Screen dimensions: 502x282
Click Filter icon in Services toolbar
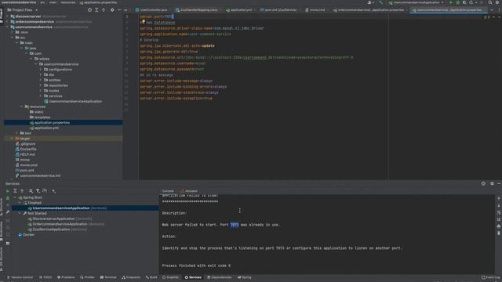[x=38, y=191]
